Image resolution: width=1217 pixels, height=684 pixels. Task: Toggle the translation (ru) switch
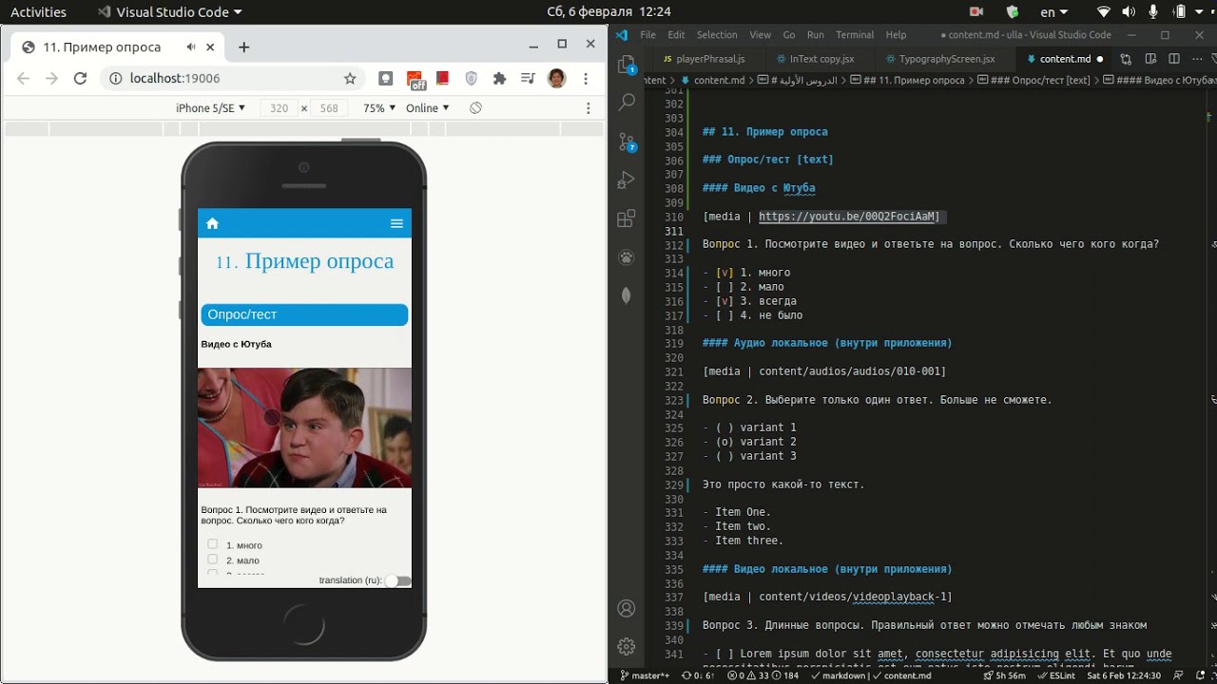pyautogui.click(x=398, y=580)
